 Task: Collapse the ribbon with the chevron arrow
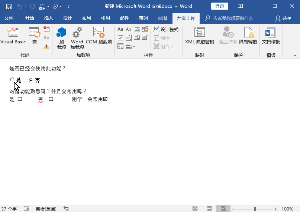[295, 55]
